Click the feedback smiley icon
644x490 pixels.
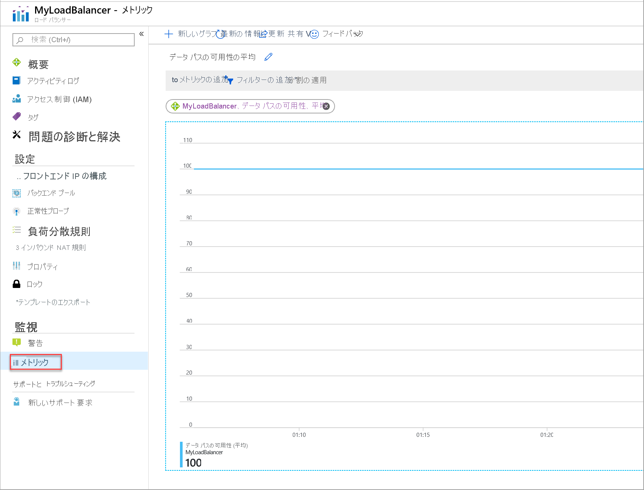pos(314,34)
